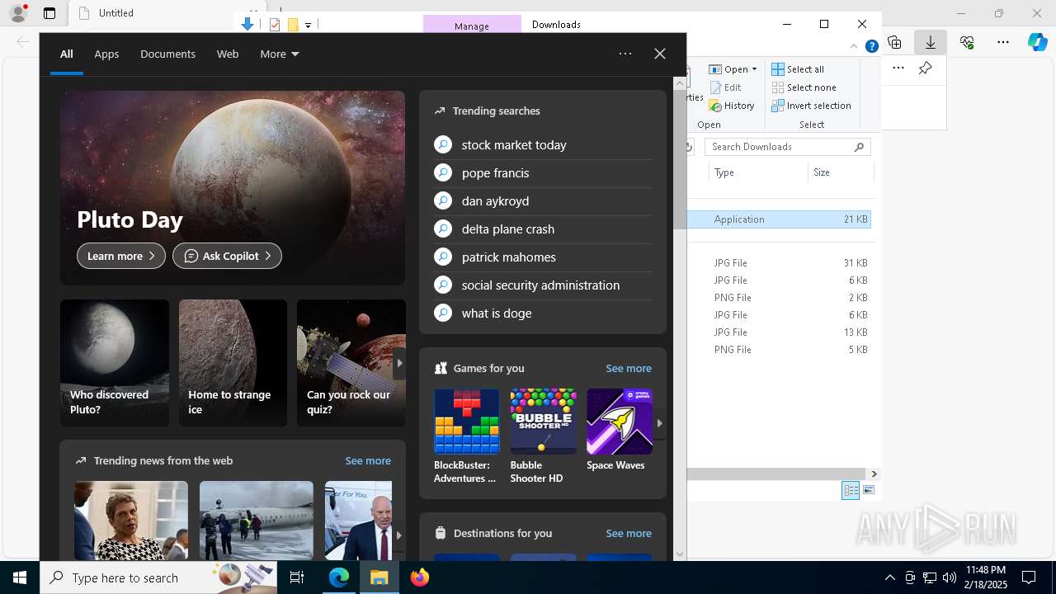
Task: Click the search icon beside 'delta plane crash'
Action: point(443,229)
